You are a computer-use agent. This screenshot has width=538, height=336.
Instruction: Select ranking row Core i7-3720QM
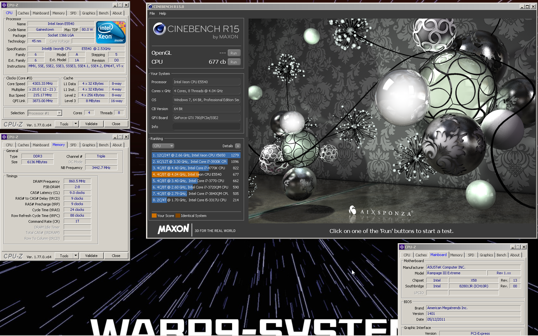click(196, 187)
